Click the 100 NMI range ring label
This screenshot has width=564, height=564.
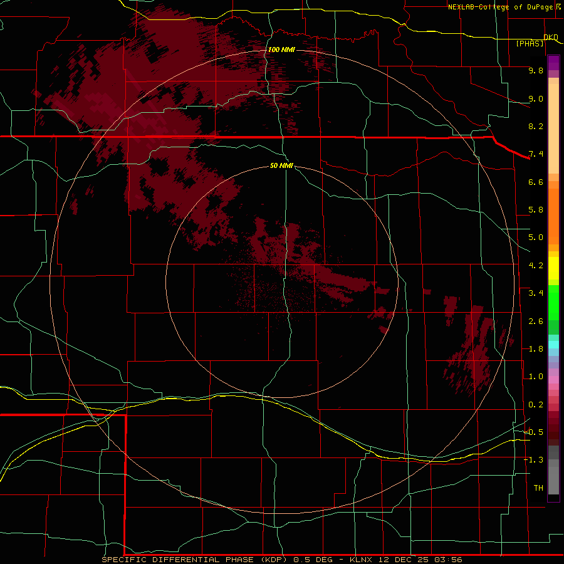(281, 50)
